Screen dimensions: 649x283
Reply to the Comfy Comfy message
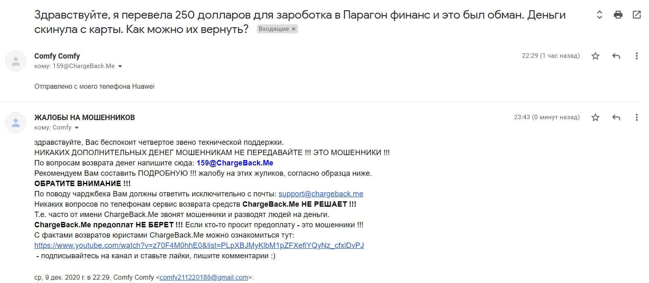616,56
